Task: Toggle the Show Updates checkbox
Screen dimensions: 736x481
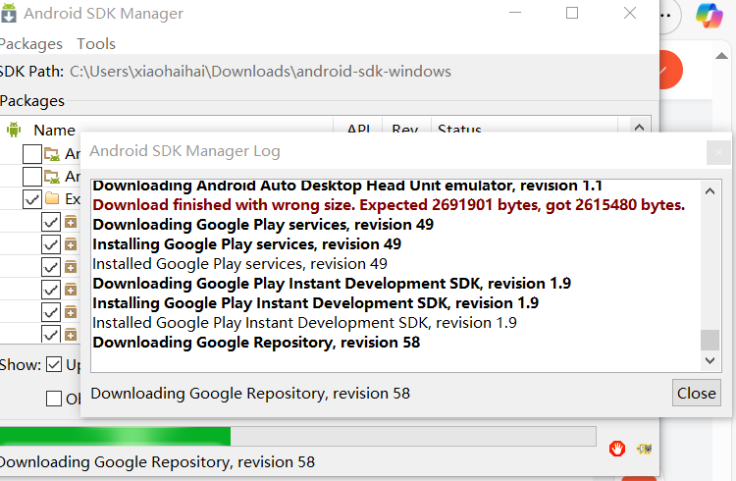Action: click(54, 364)
